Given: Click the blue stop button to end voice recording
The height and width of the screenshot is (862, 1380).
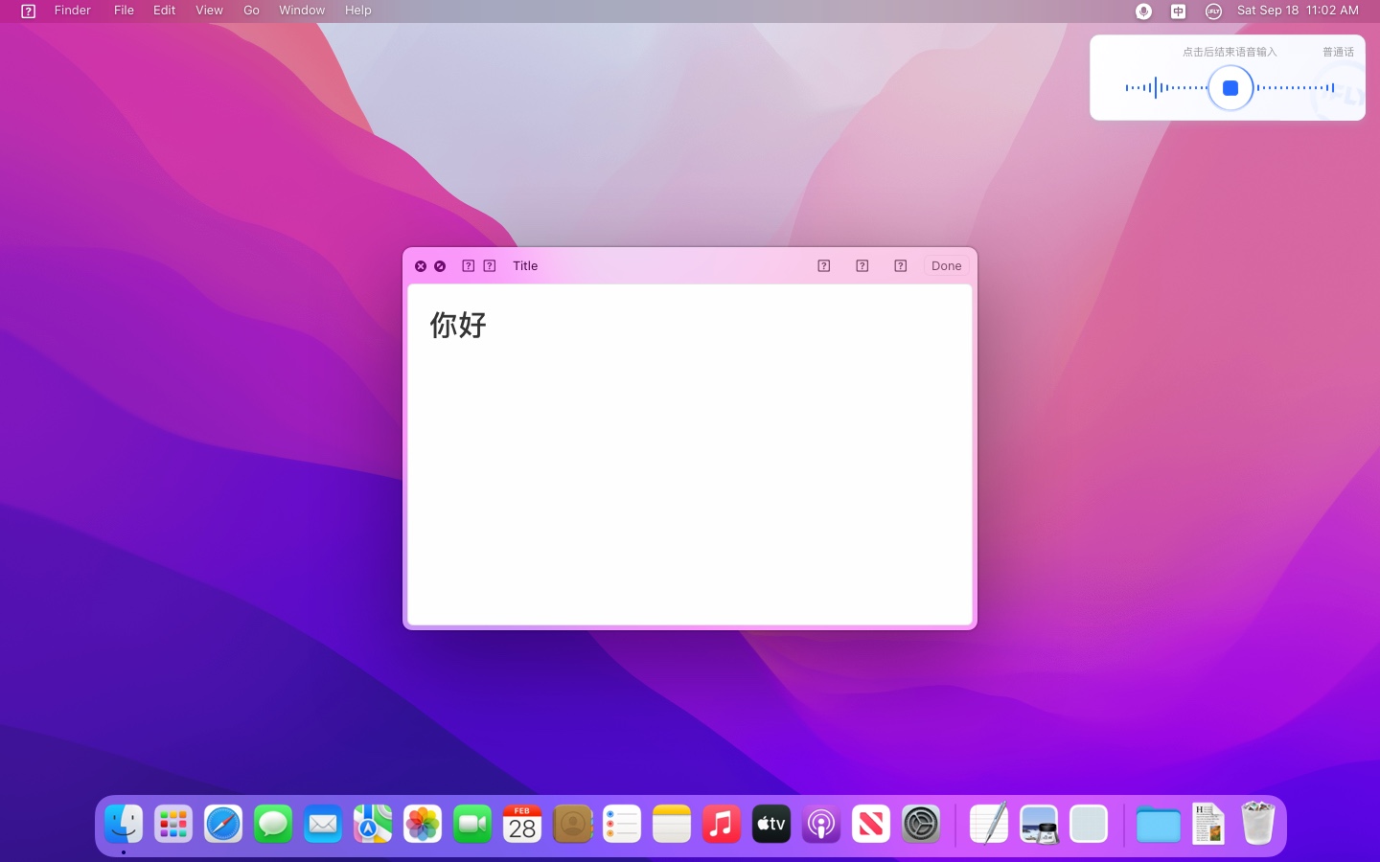Looking at the screenshot, I should 1230,88.
